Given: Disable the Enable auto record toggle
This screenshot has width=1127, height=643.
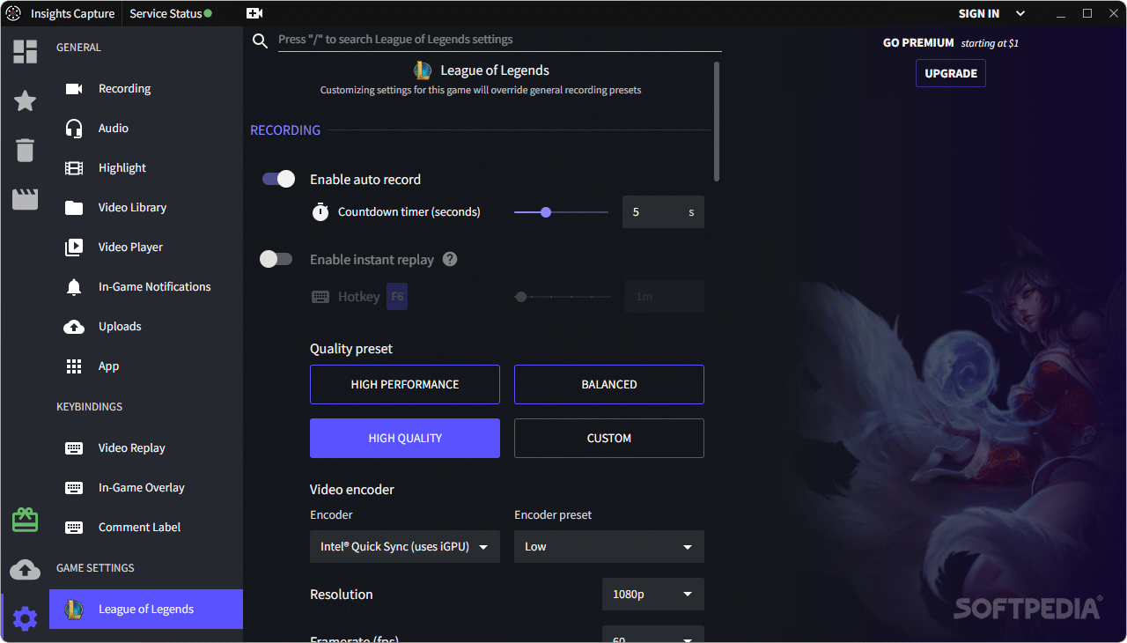Looking at the screenshot, I should [278, 179].
